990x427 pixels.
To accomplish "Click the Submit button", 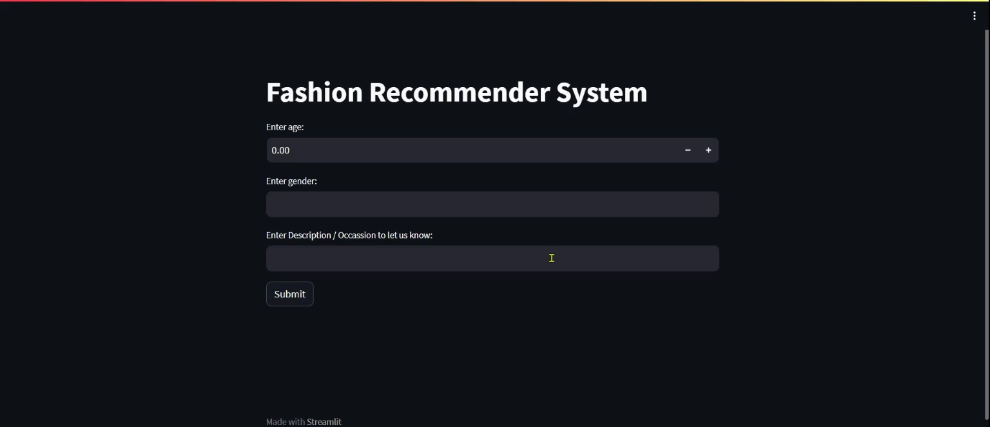I will coord(290,294).
